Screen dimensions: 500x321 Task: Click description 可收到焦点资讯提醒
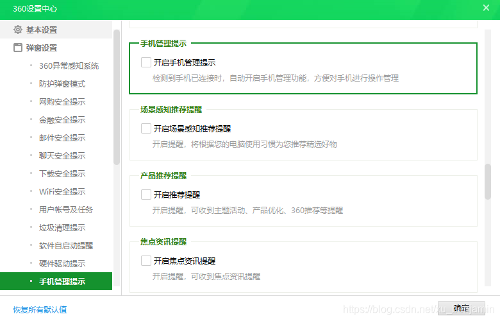pyautogui.click(x=206, y=276)
